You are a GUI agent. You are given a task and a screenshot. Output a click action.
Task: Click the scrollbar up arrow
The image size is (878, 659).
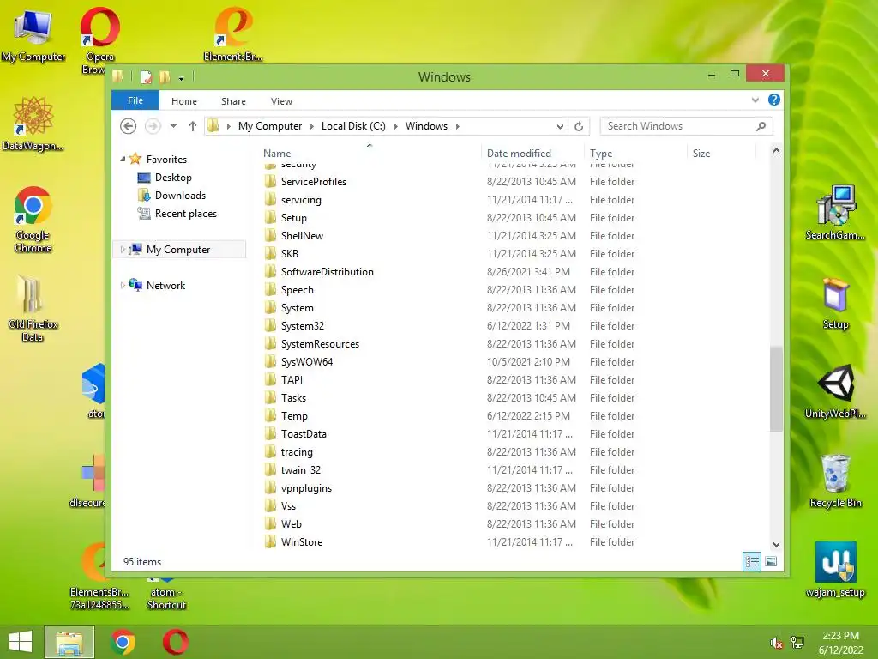click(x=776, y=151)
